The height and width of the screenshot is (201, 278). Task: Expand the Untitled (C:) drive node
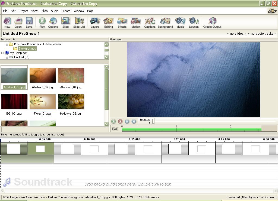pyautogui.click(x=7, y=57)
